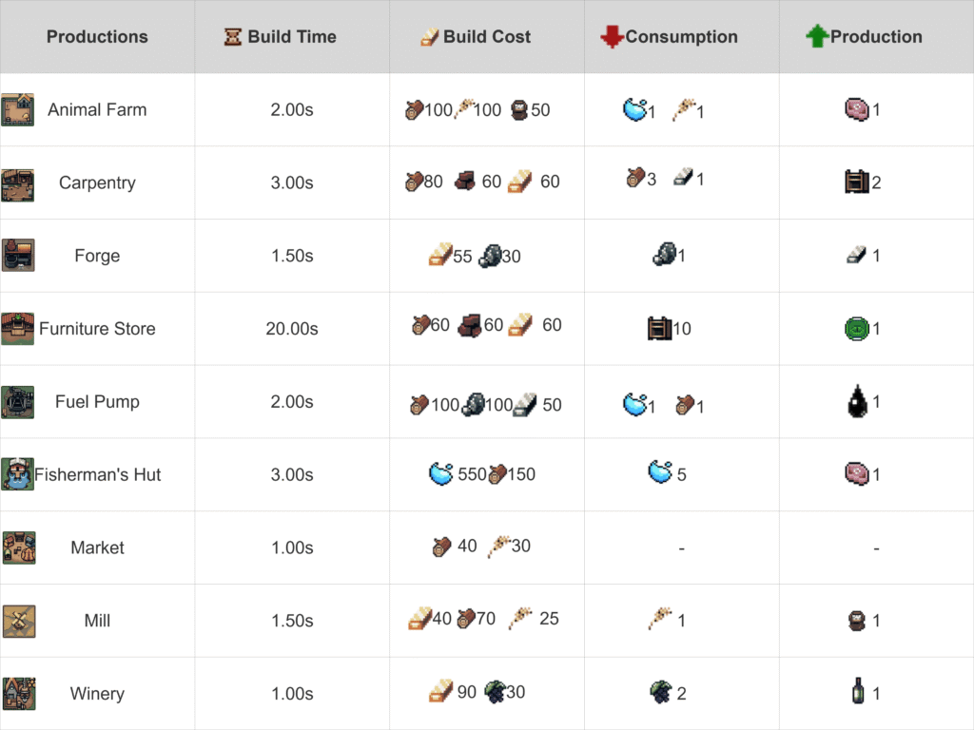
Task: Click the 20.00s build time cell
Action: (x=292, y=329)
